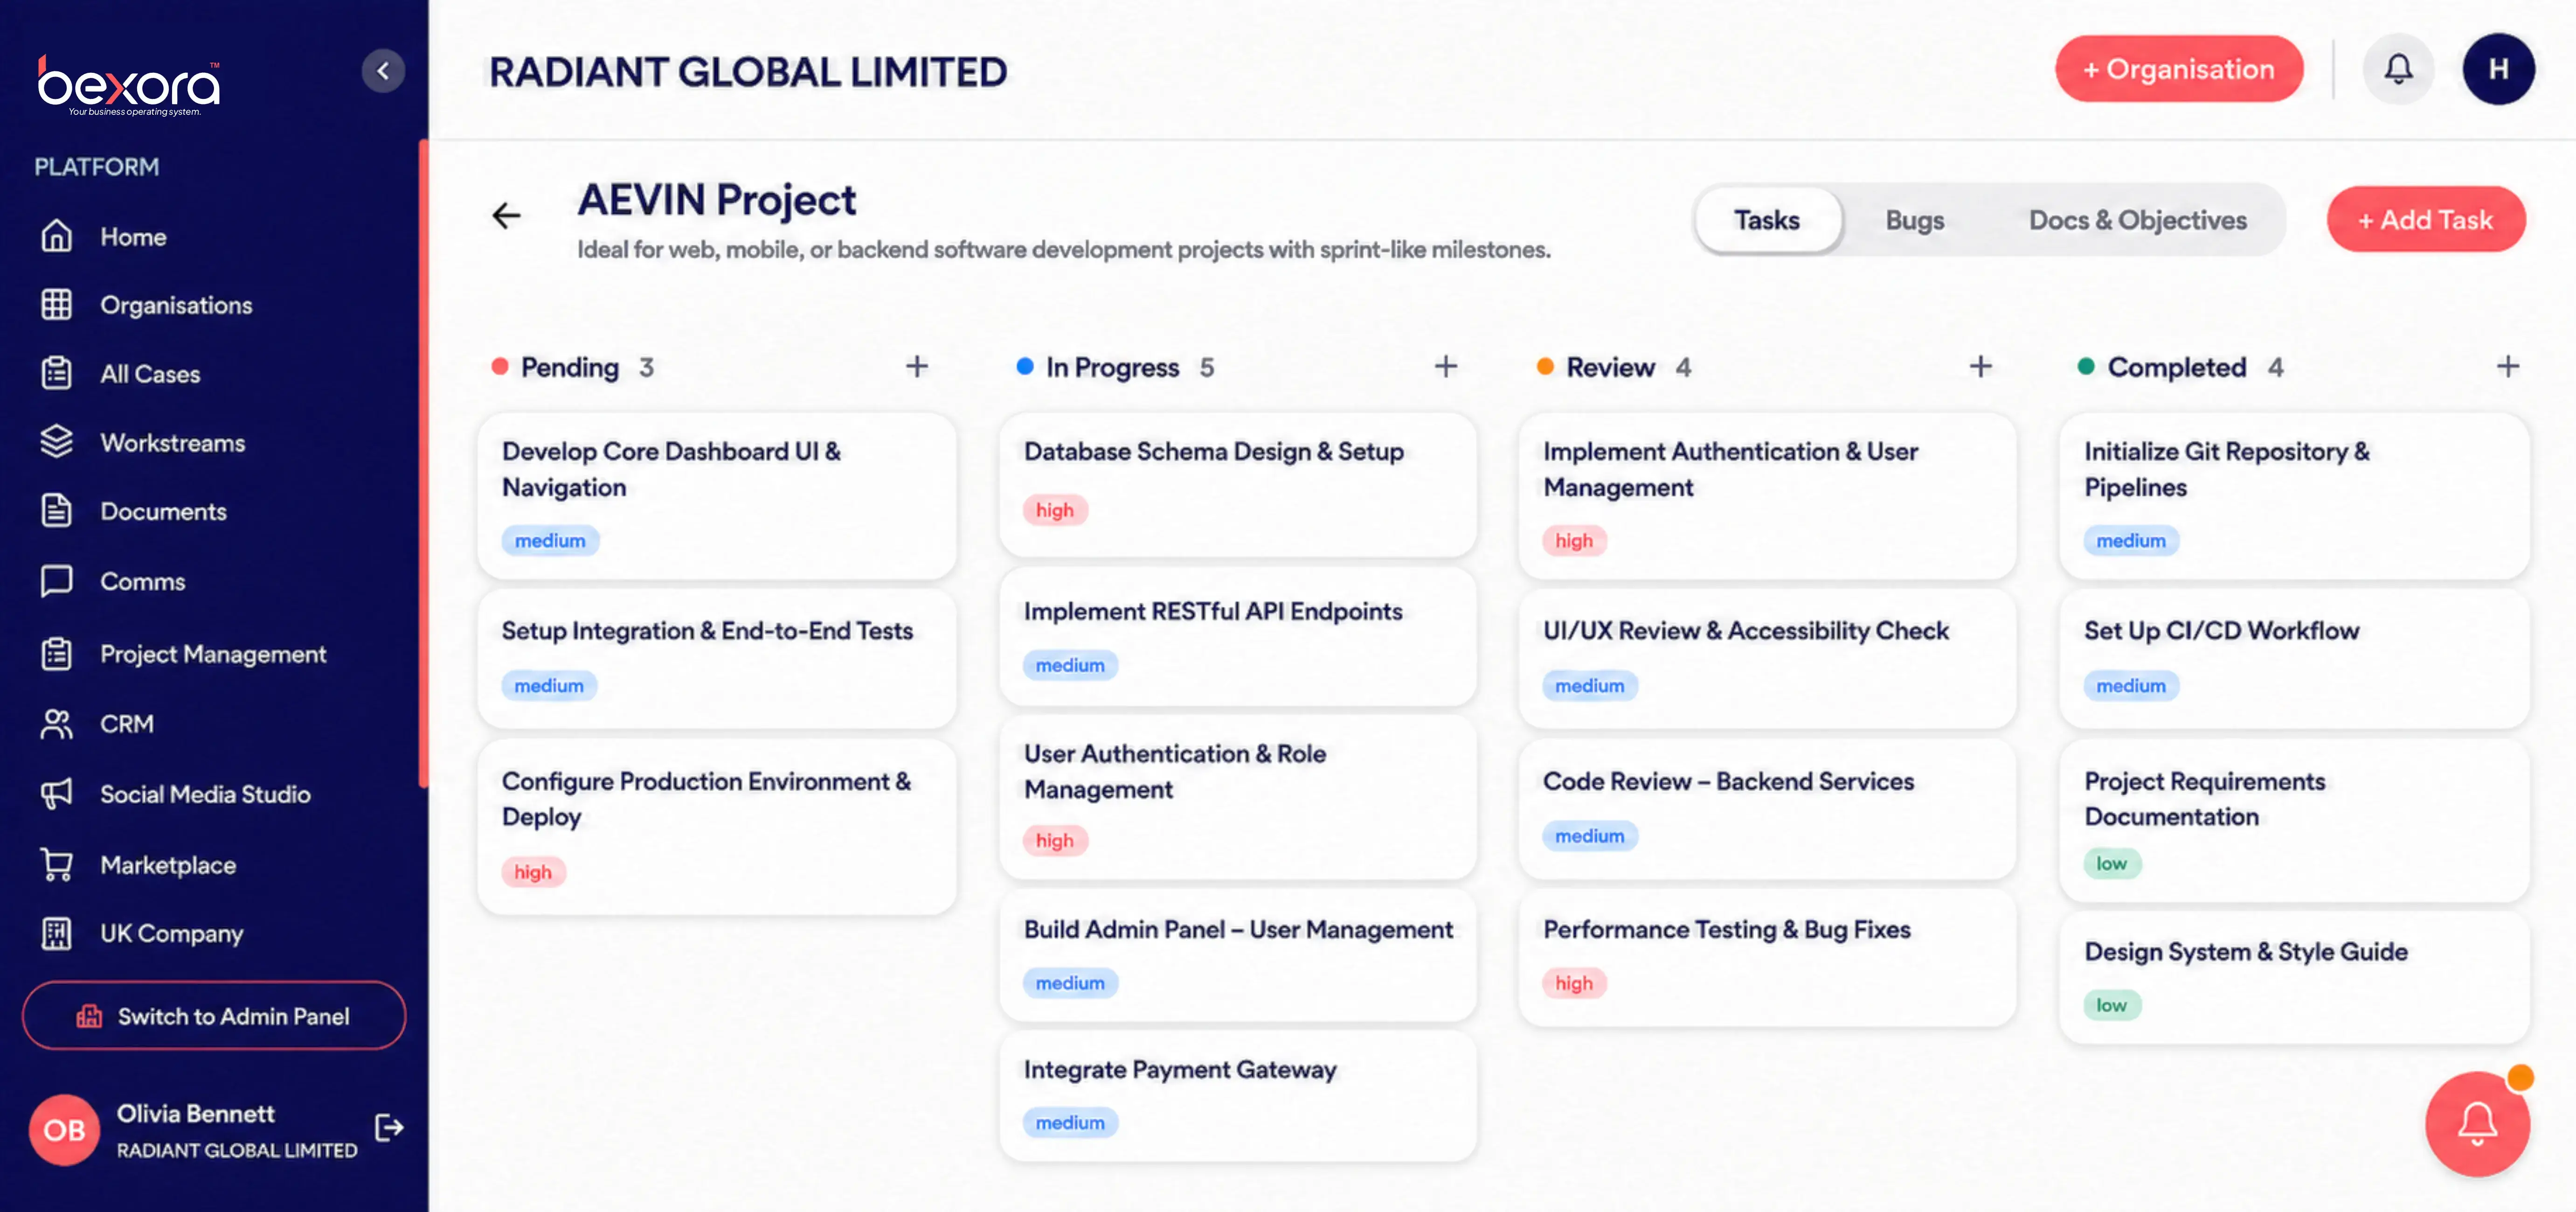Click high tag on Database Schema Design card
The image size is (2576, 1212).
(x=1054, y=510)
